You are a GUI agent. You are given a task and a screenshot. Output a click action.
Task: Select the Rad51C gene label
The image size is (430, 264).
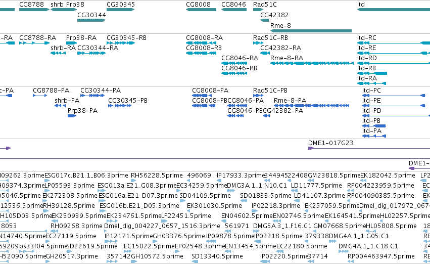[x=265, y=5]
